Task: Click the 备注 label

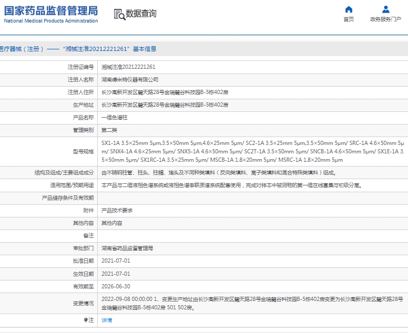Action: (88, 235)
